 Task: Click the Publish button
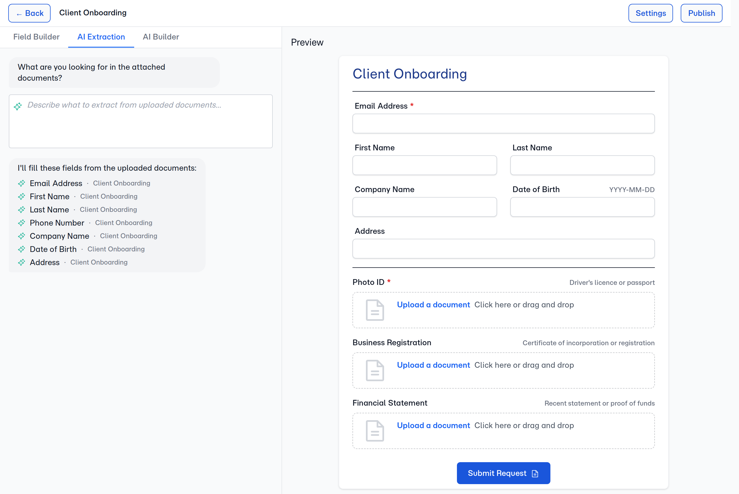point(701,13)
